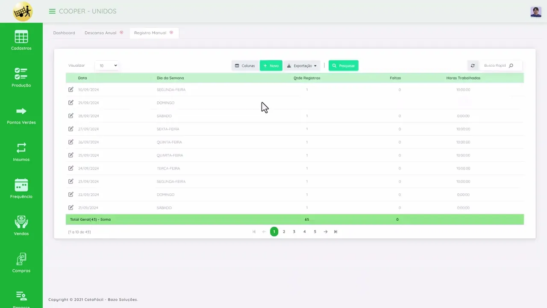Screen dimensions: 547x308
Task: Edit the 28/09/2024 record
Action: (x=71, y=115)
